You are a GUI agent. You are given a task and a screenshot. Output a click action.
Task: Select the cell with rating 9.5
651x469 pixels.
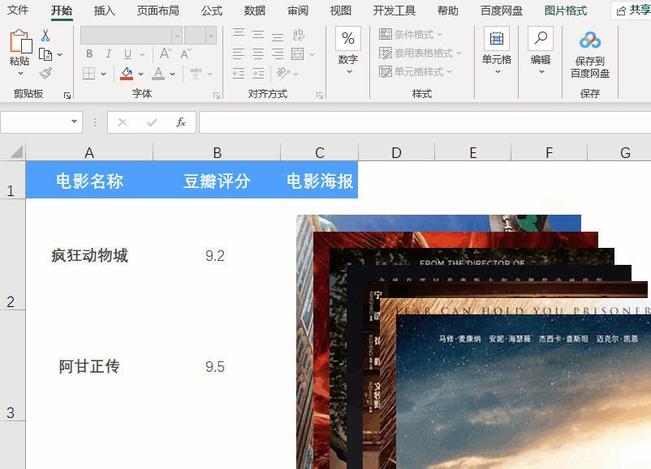(217, 366)
